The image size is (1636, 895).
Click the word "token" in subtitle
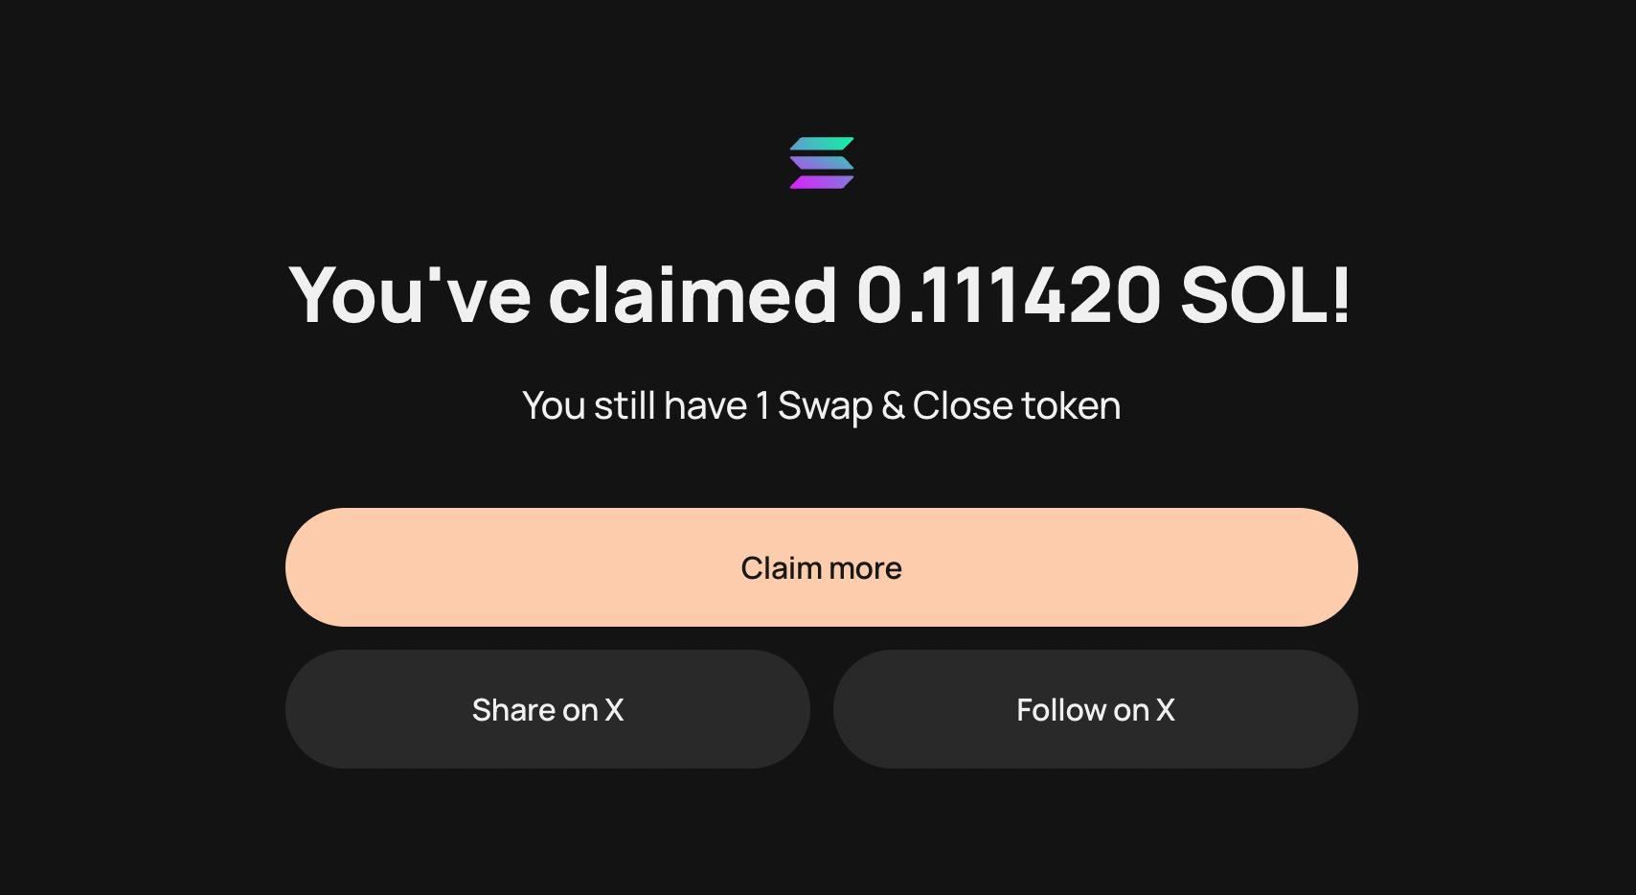1070,405
